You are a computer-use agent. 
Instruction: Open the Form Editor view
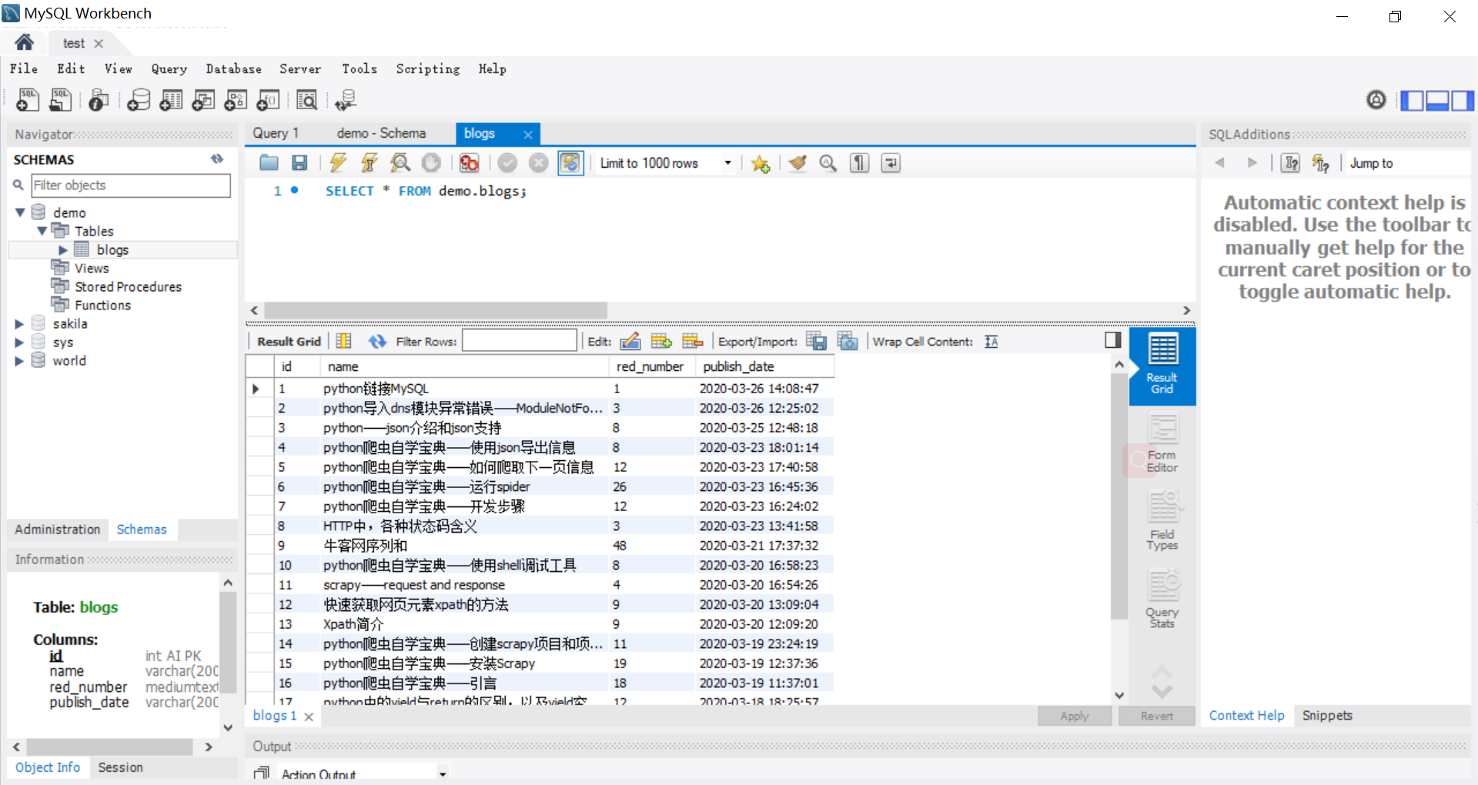click(1162, 443)
